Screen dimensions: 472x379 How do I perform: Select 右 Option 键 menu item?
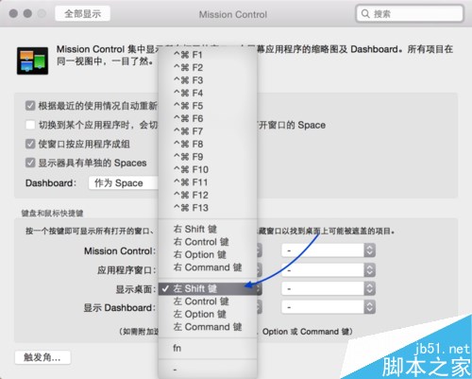point(208,254)
